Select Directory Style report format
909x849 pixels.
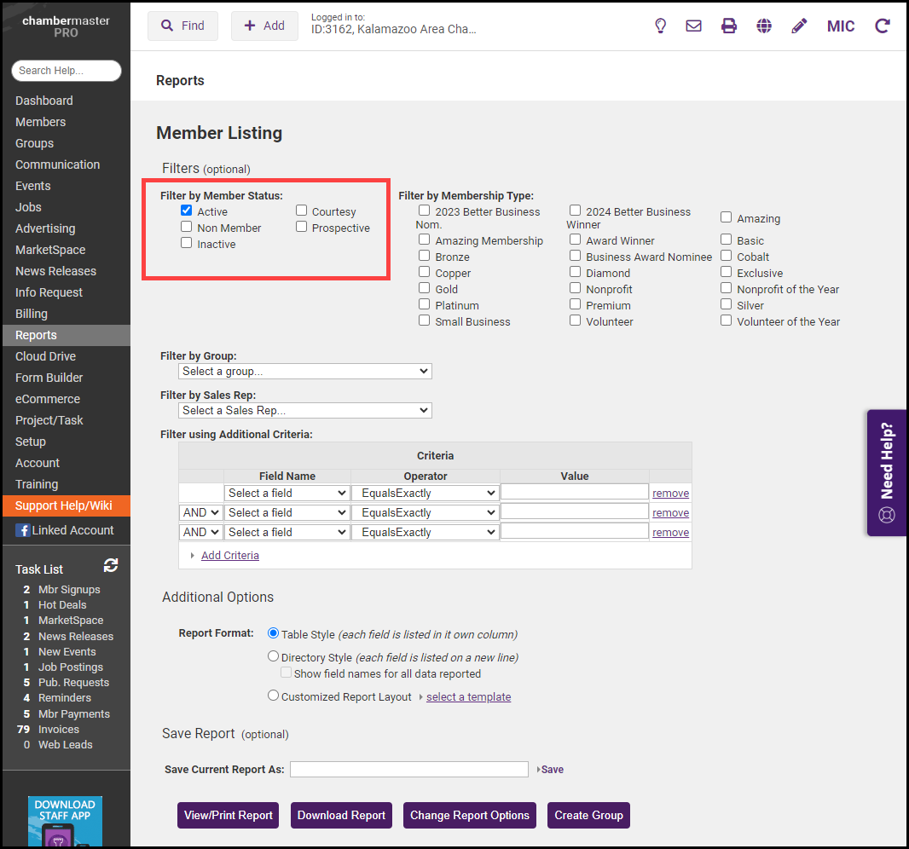click(274, 656)
